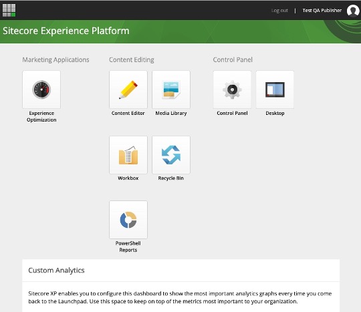Launch the Content Editor pencil tile
Viewport: 361px width, 312px height.
(128, 90)
